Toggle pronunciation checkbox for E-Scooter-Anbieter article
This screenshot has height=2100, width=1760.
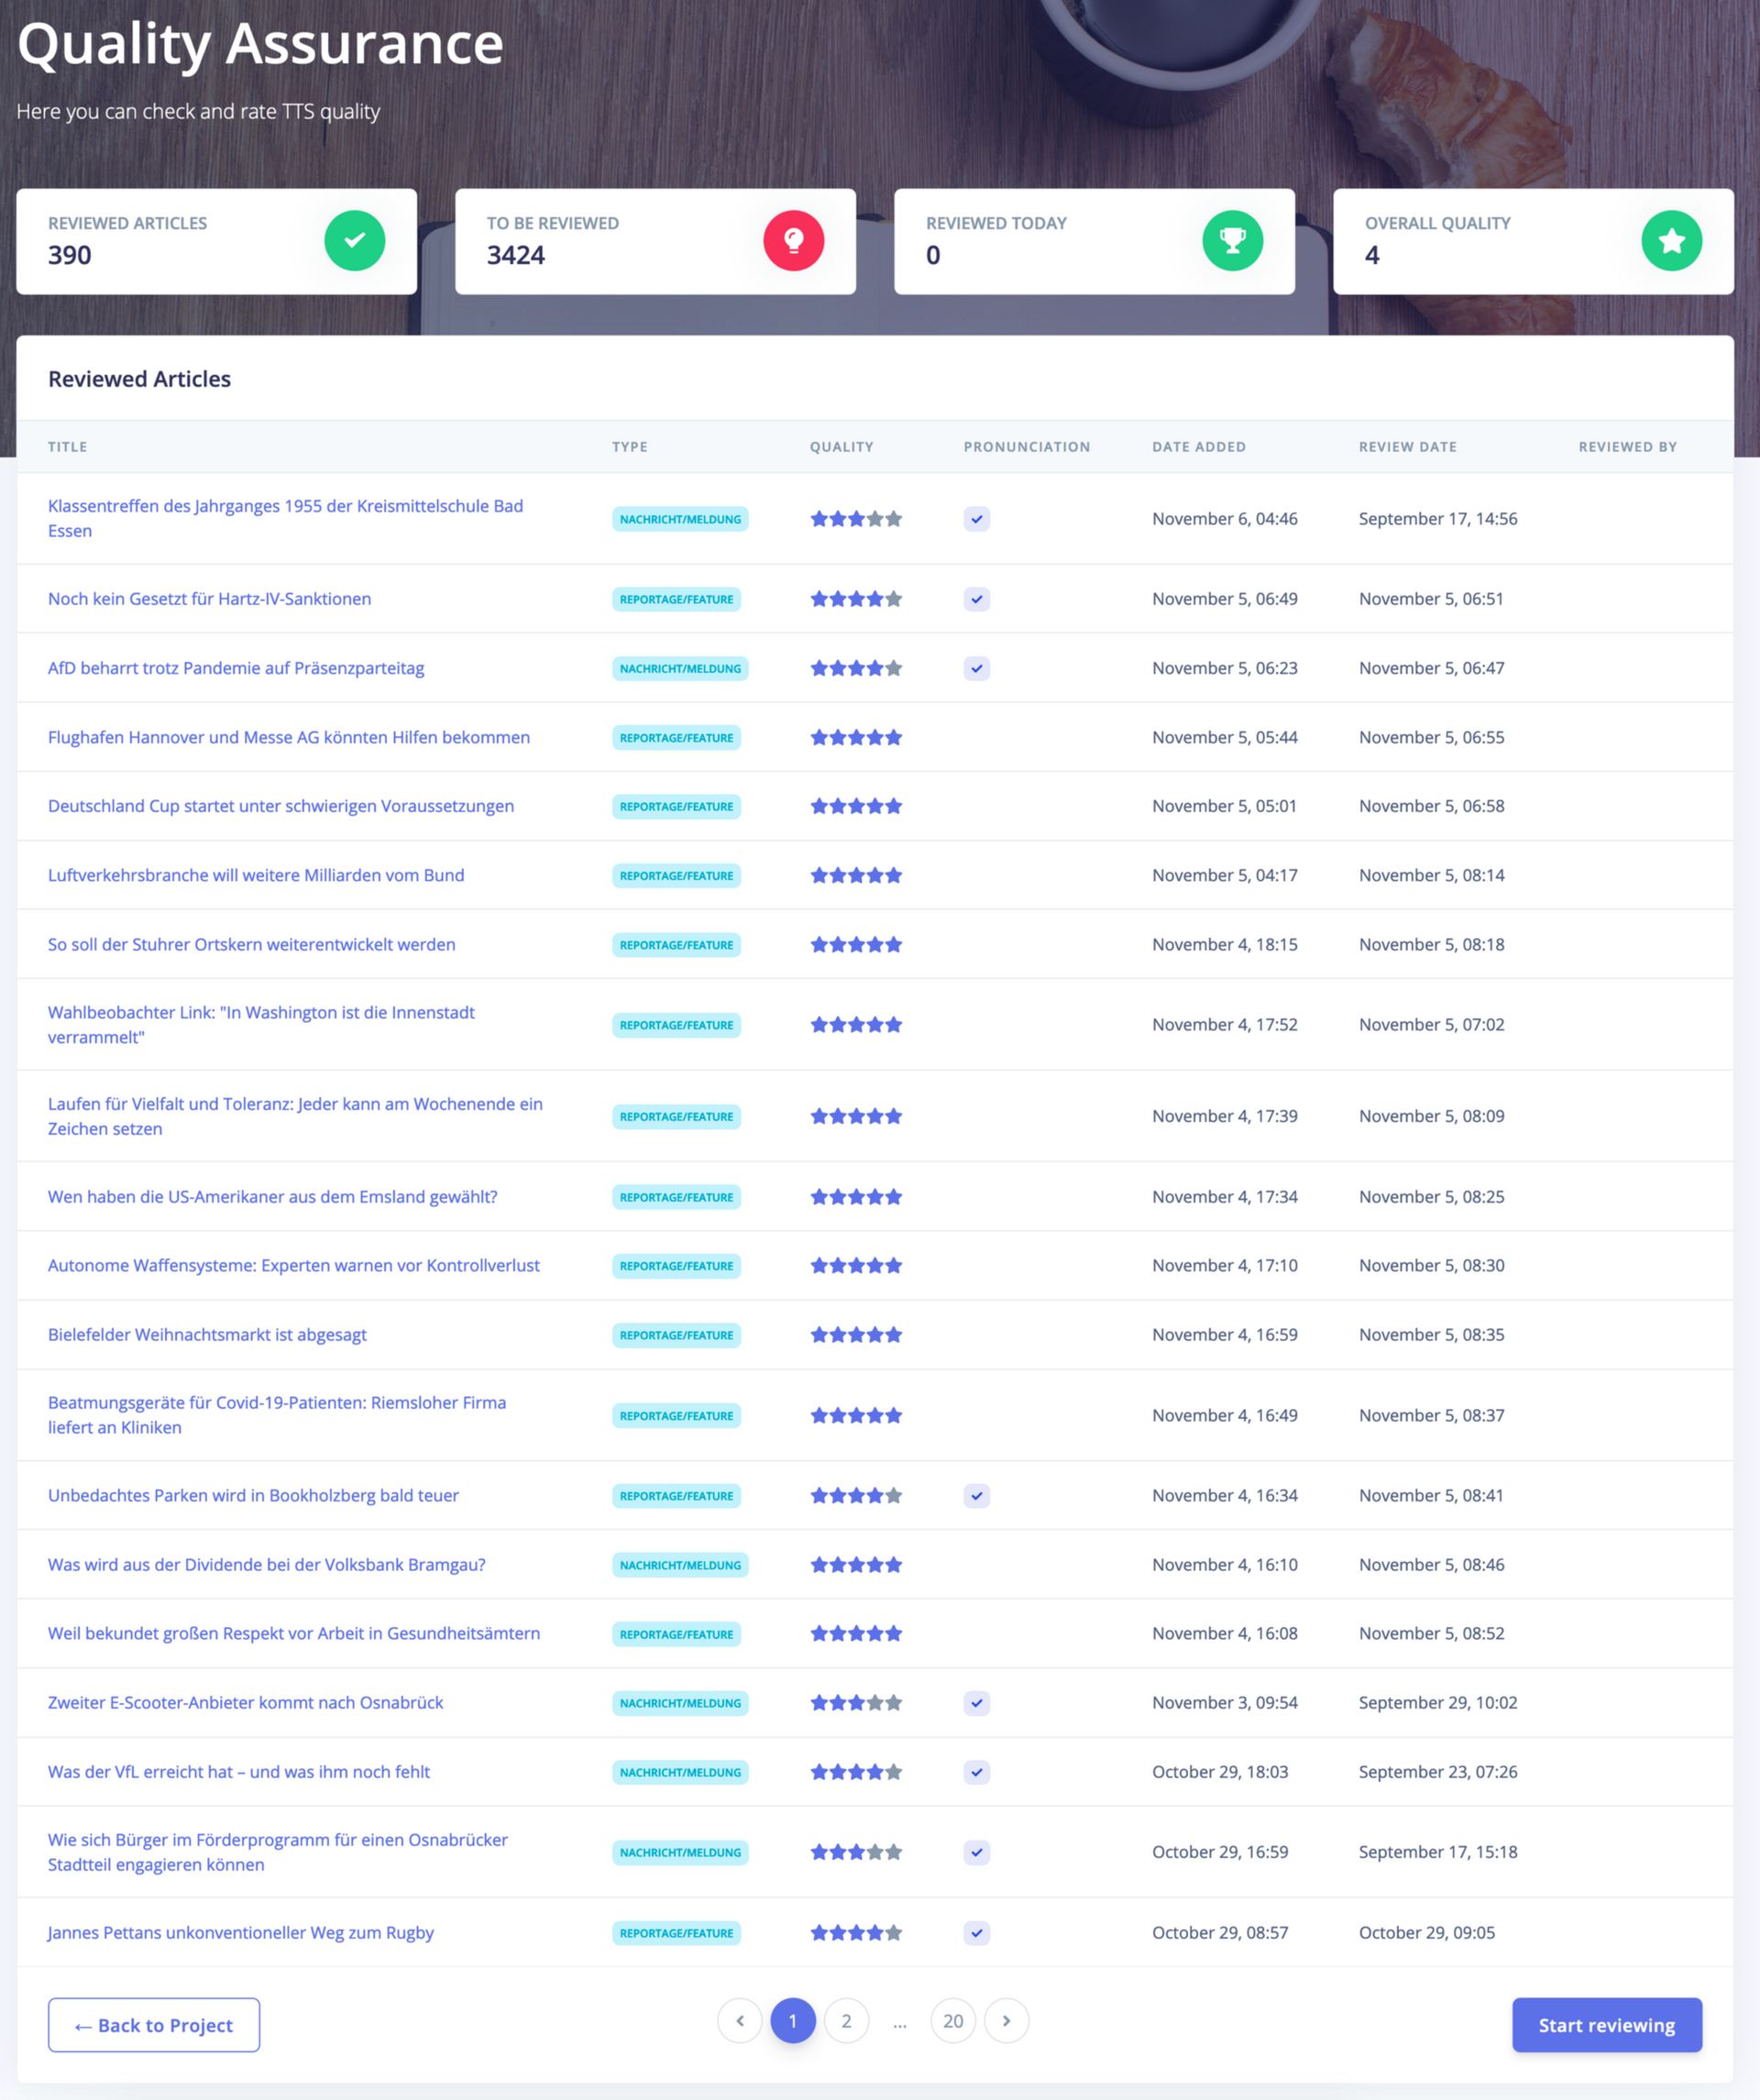[x=977, y=1703]
